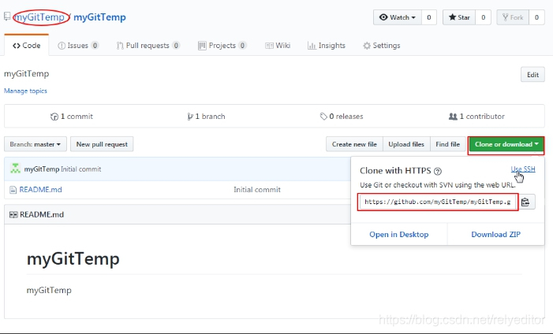Star this repository
Viewport: 553px width, 334px height.
pos(459,17)
